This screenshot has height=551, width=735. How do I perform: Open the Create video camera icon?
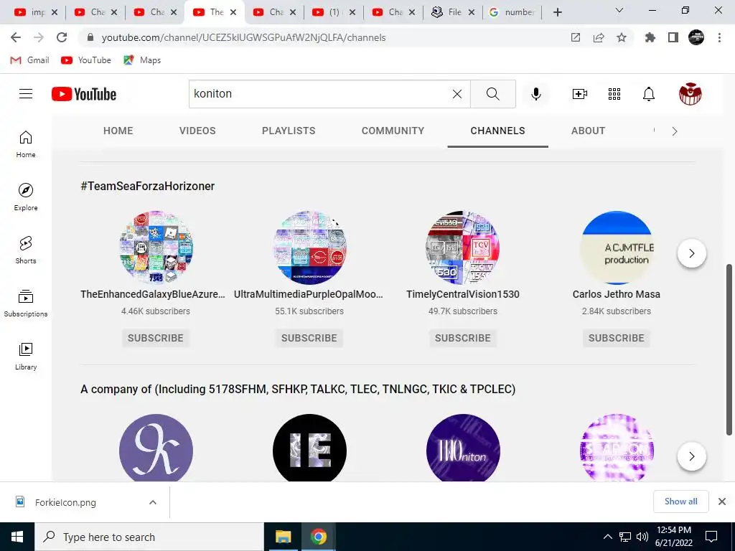(x=580, y=94)
